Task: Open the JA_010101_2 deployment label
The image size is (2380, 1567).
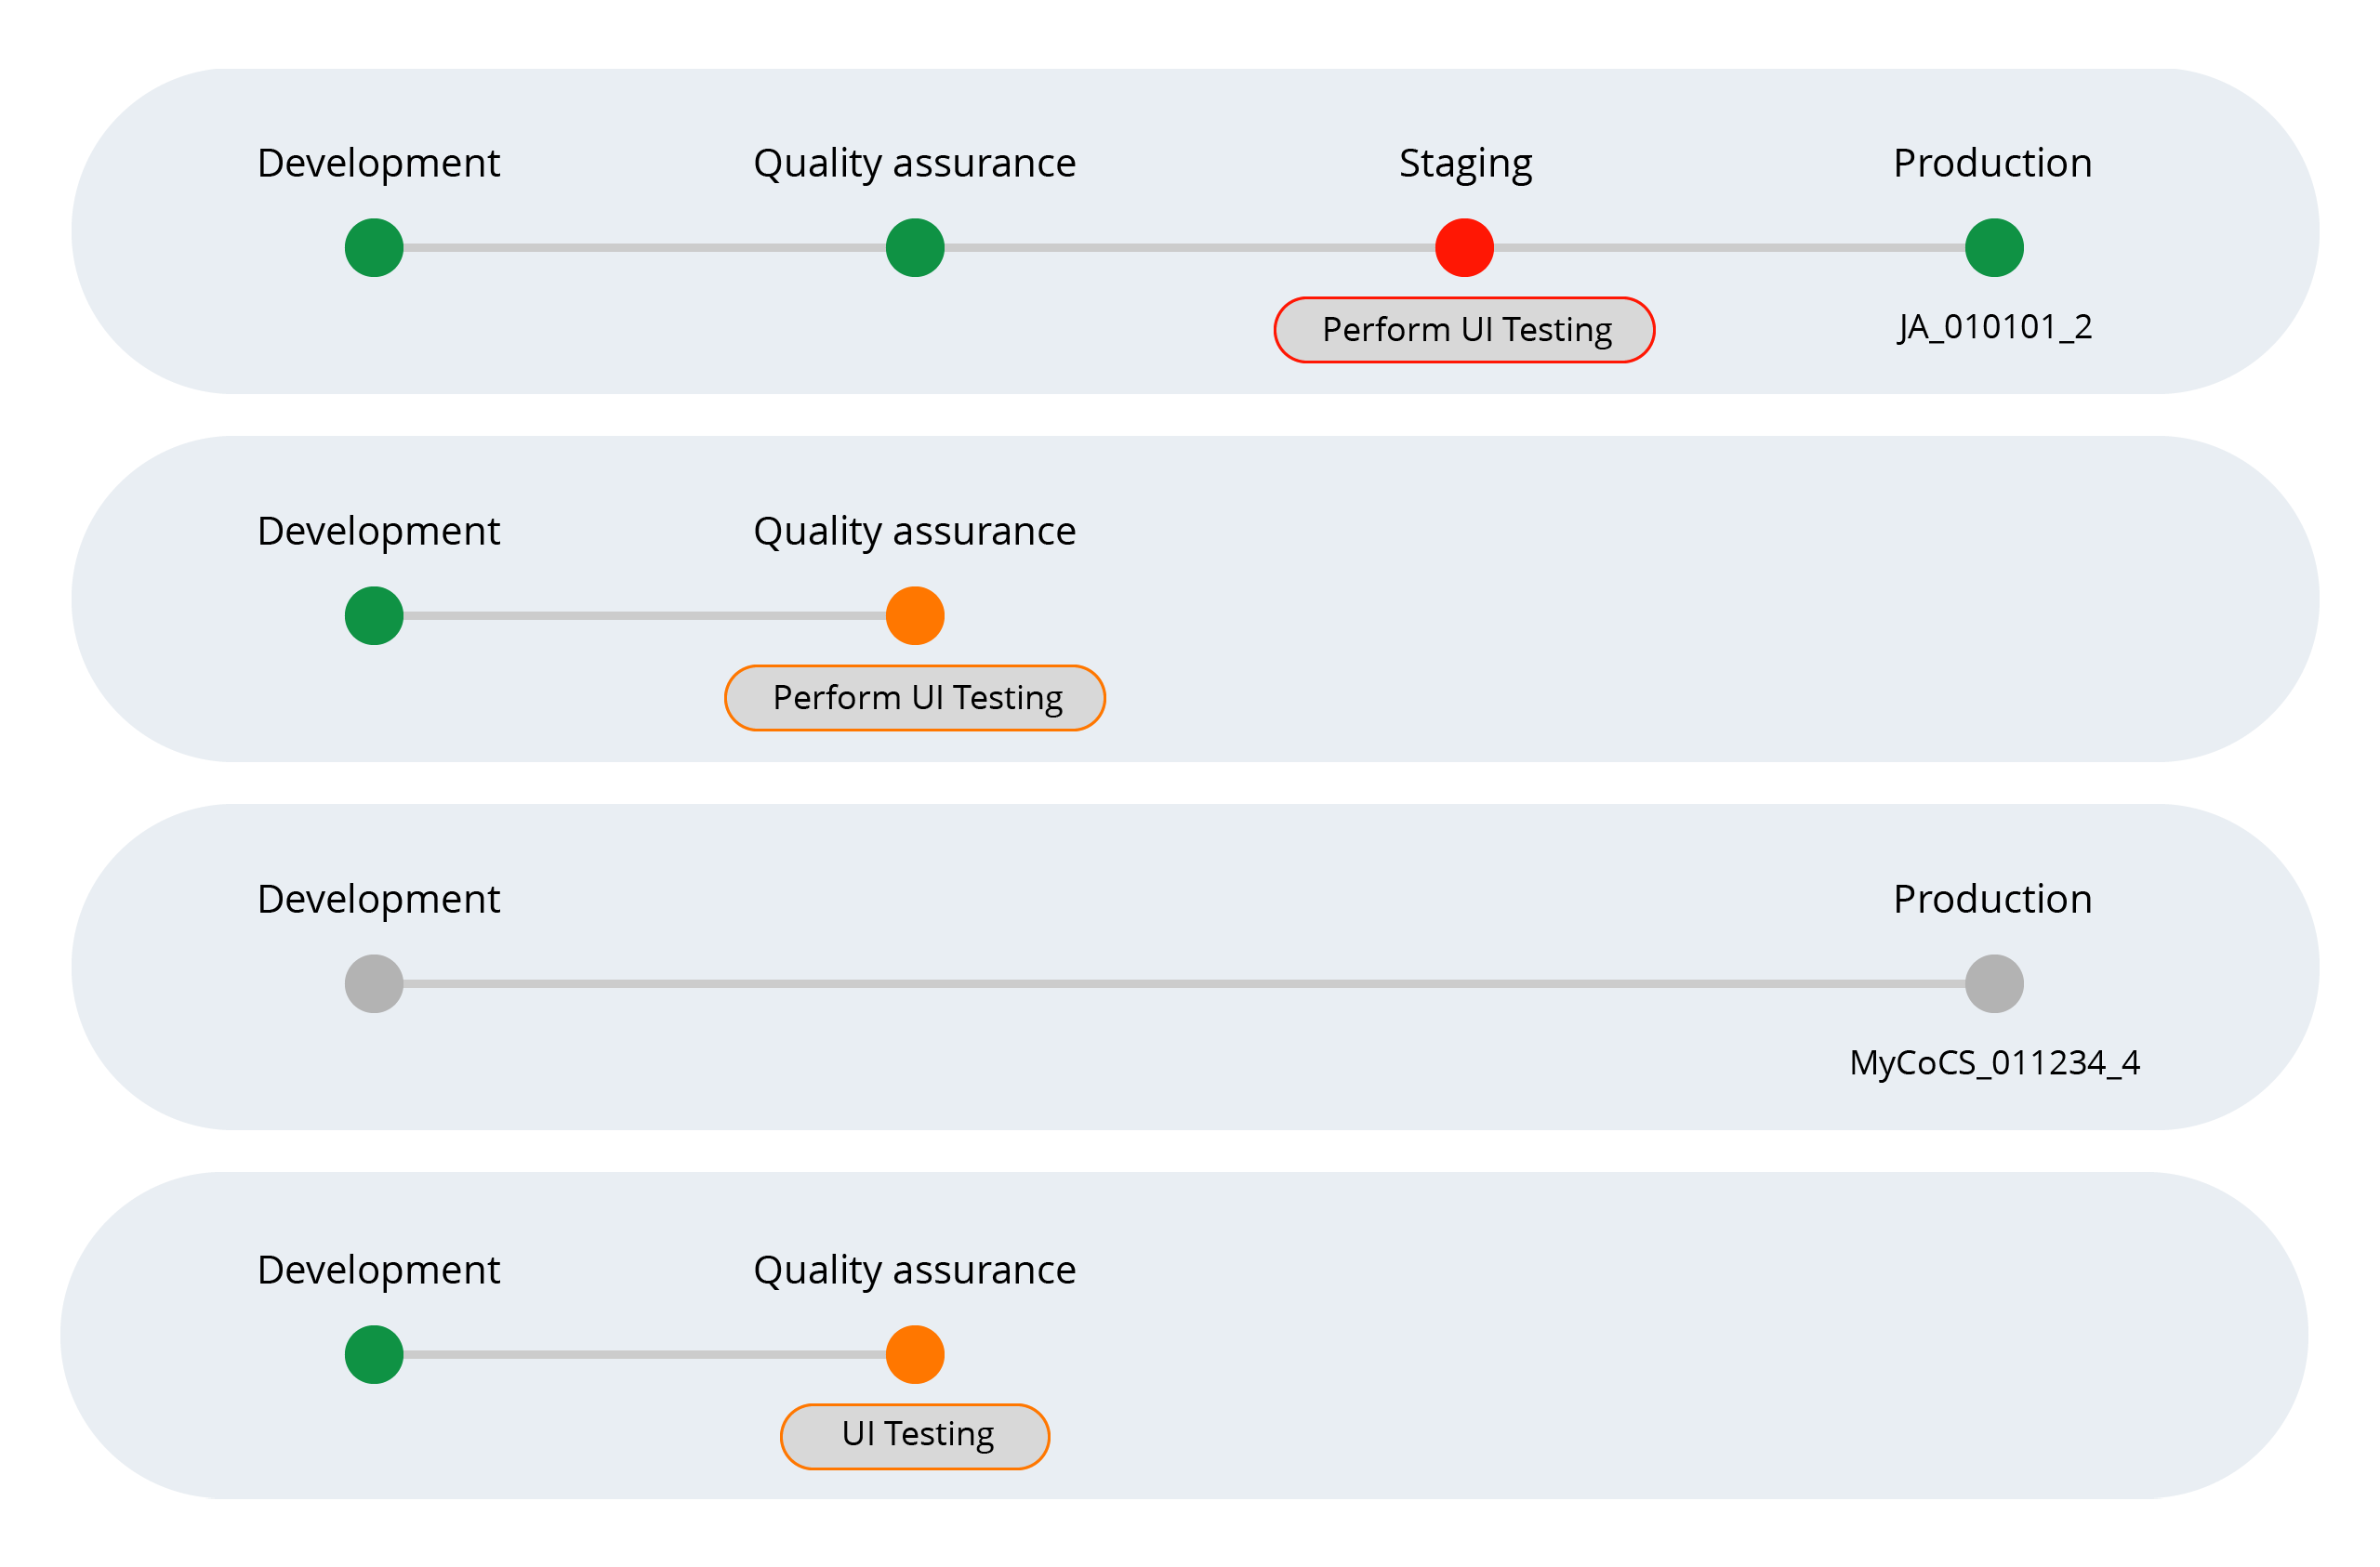Action: 1994,327
